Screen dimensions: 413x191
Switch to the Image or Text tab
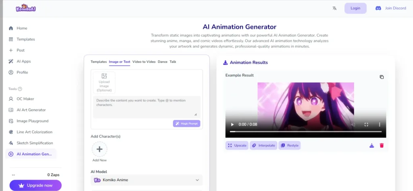tap(119, 62)
